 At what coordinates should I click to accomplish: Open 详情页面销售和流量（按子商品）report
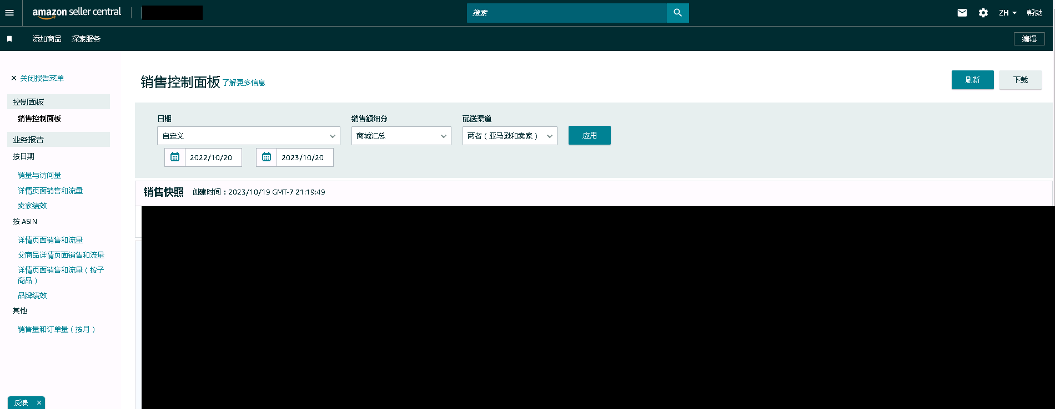(61, 275)
